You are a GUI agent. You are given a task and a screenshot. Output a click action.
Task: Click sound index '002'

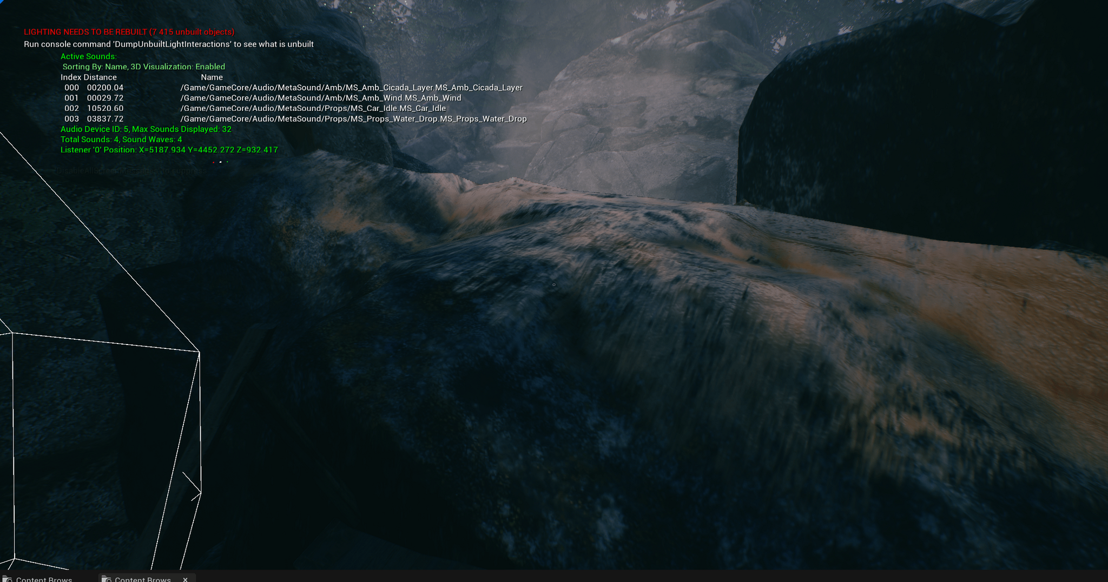[x=71, y=108]
